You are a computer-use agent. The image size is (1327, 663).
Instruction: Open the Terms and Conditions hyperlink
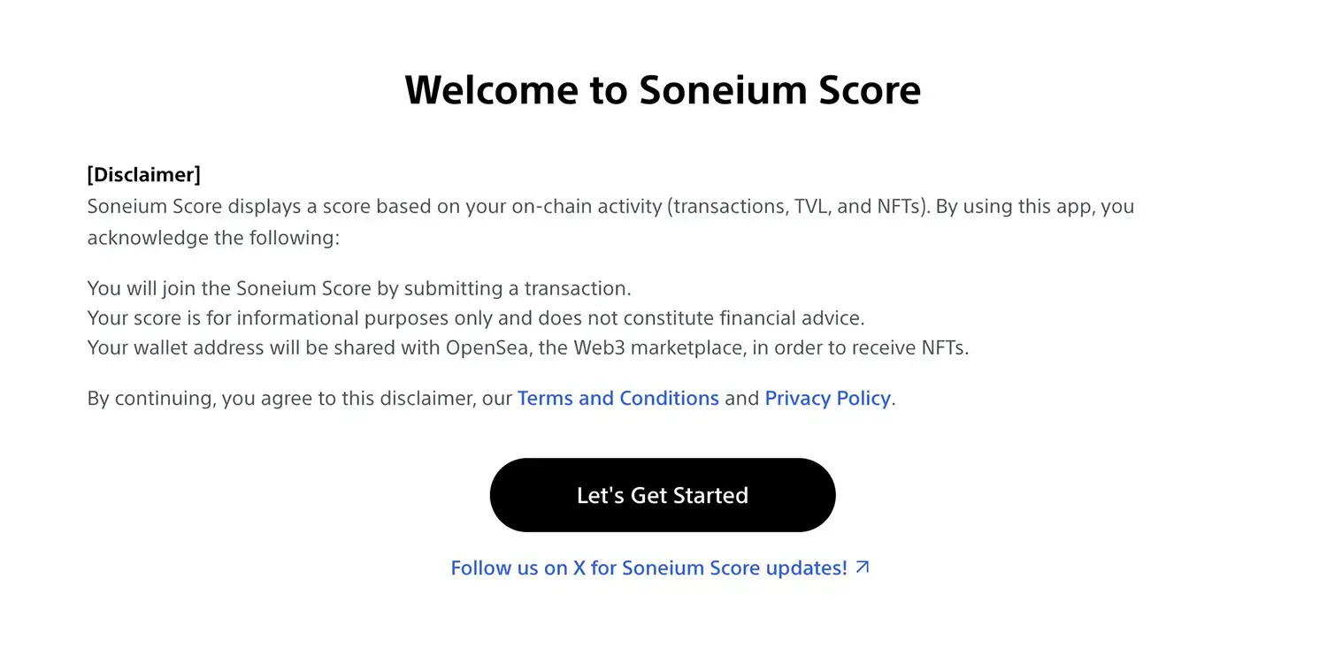(617, 398)
